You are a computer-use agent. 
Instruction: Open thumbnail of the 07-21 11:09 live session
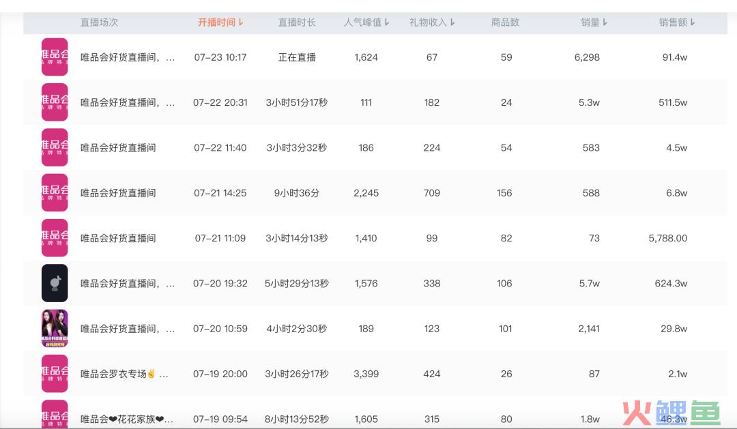55,238
